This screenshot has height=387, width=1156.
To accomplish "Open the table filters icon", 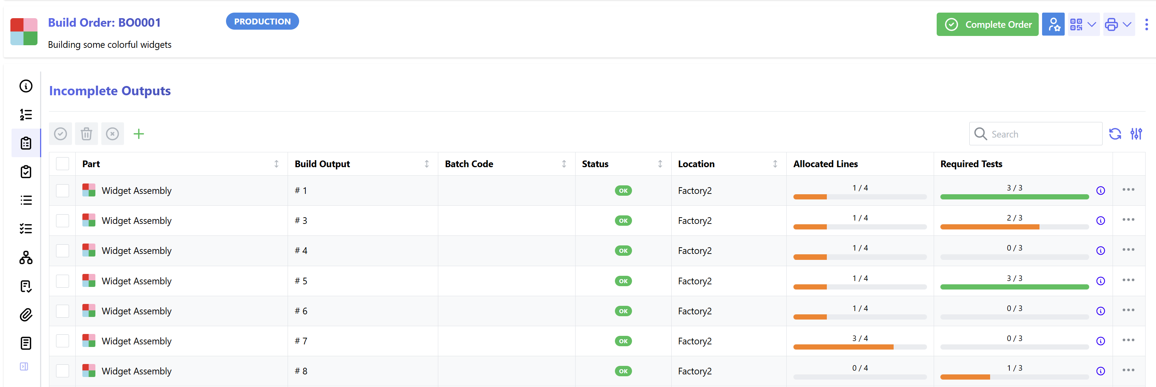I will pos(1136,134).
